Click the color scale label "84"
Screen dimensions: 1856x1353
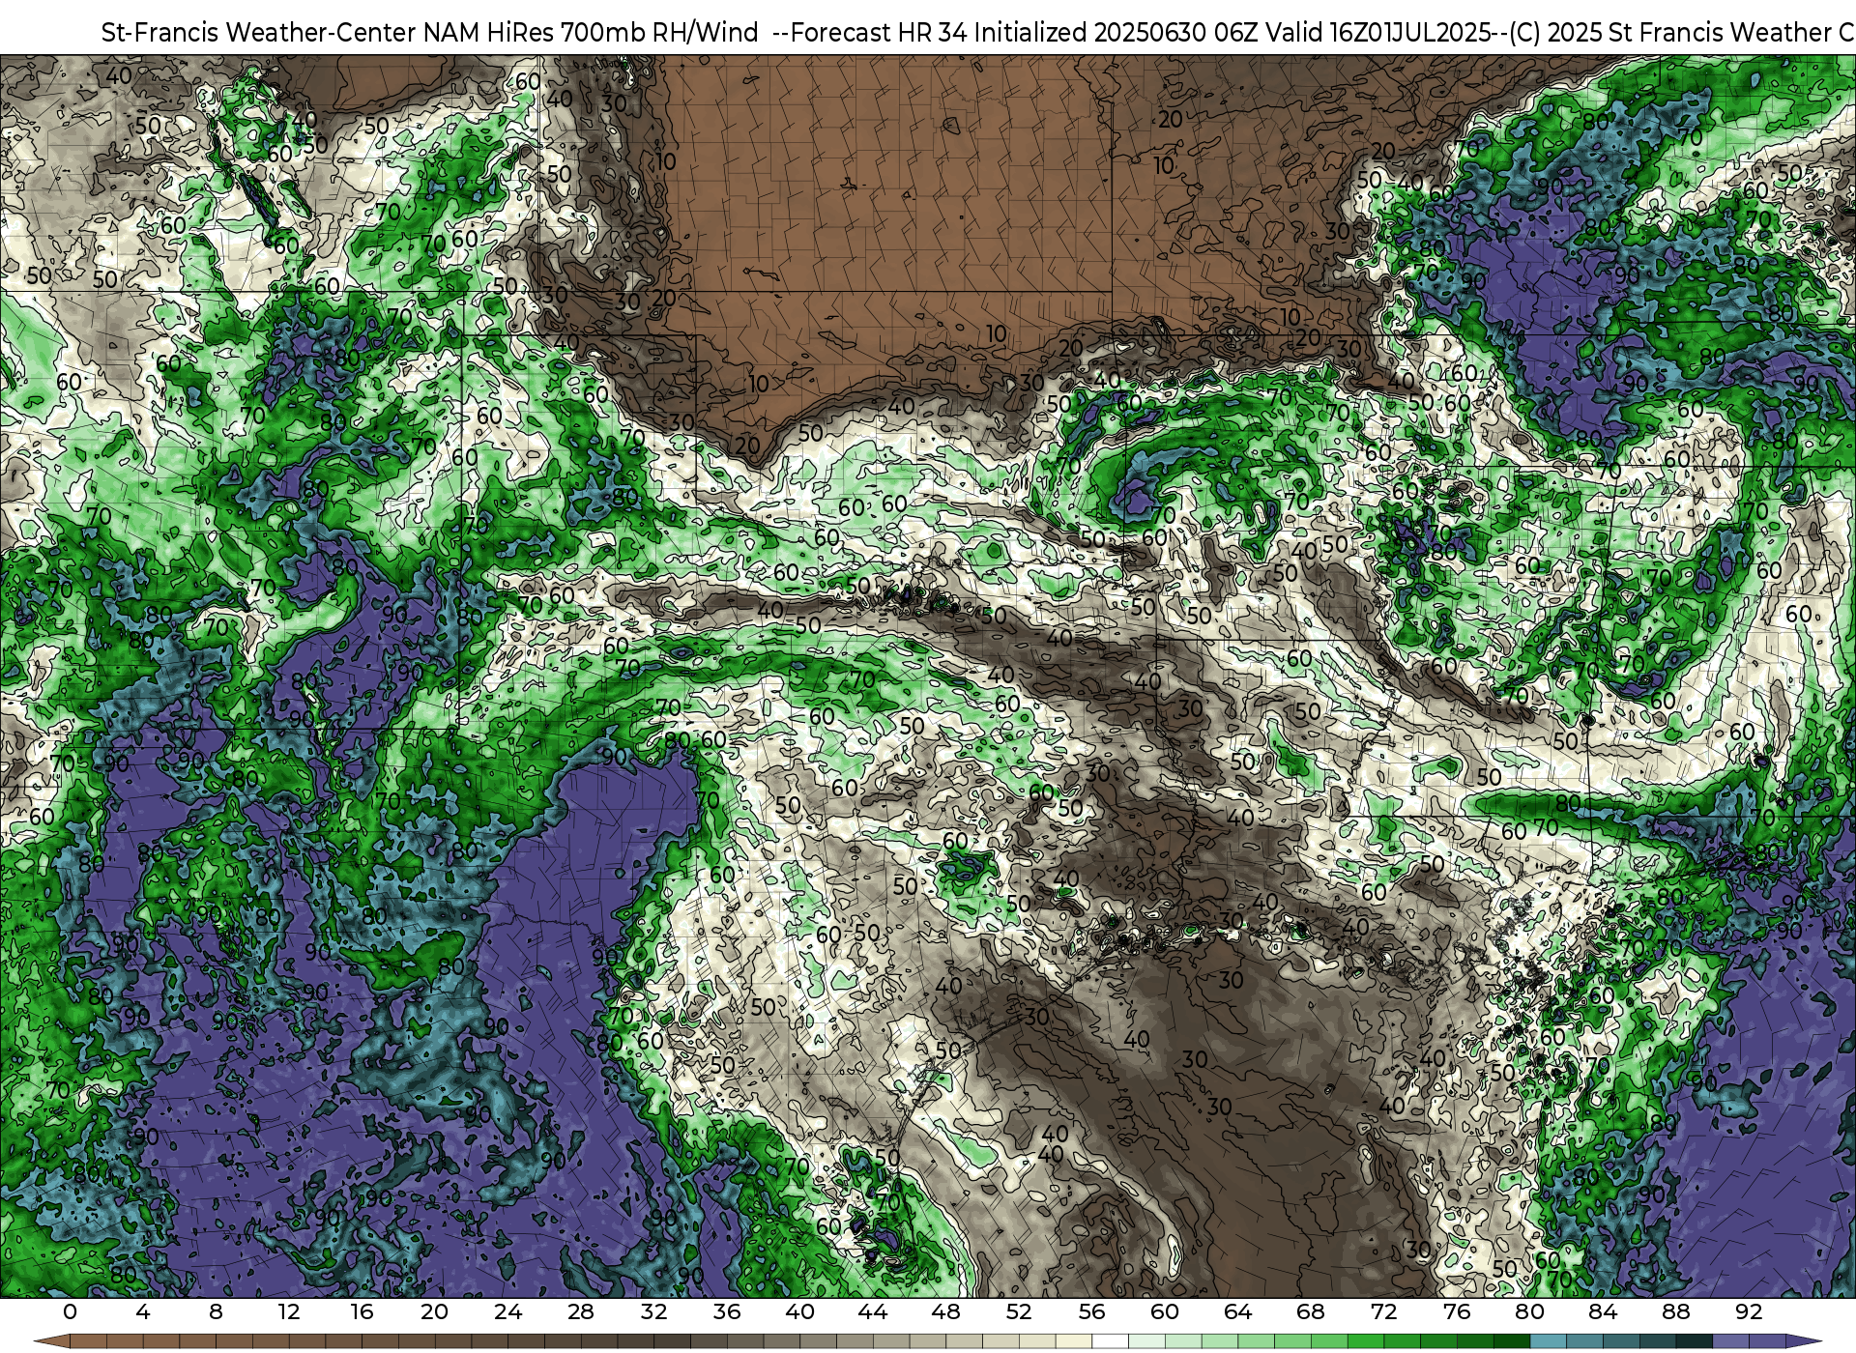pyautogui.click(x=1603, y=1312)
